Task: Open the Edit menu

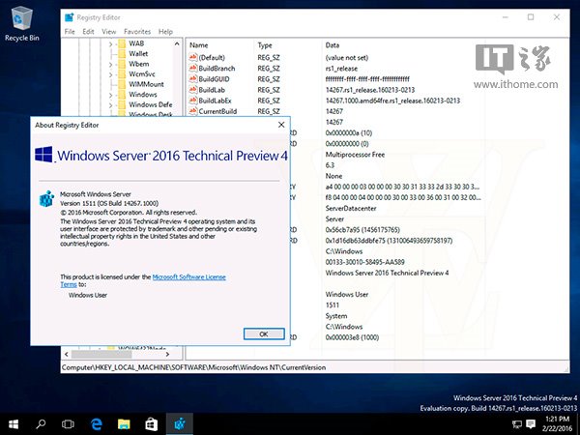Action: click(x=88, y=32)
